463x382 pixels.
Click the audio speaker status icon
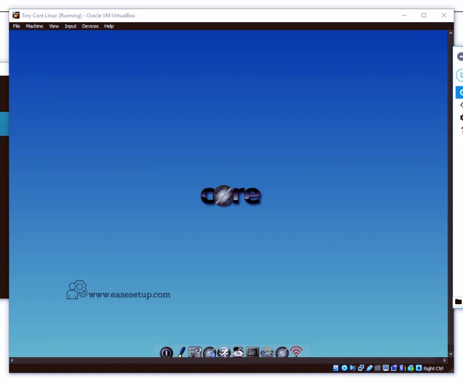click(x=353, y=368)
